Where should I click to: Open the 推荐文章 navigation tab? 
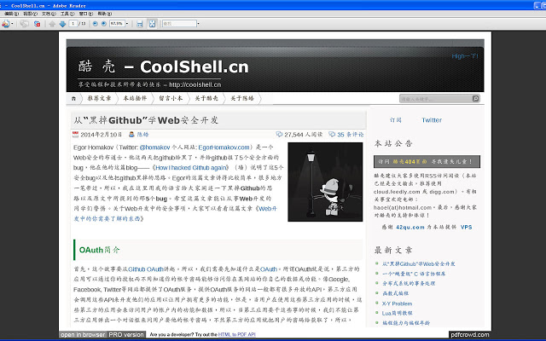pyautogui.click(x=99, y=98)
